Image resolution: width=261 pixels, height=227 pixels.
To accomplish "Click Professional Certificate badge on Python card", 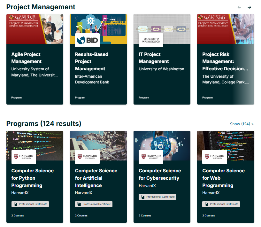I will pyautogui.click(x=30, y=204).
